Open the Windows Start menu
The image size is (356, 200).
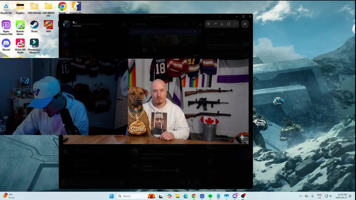click(112, 196)
